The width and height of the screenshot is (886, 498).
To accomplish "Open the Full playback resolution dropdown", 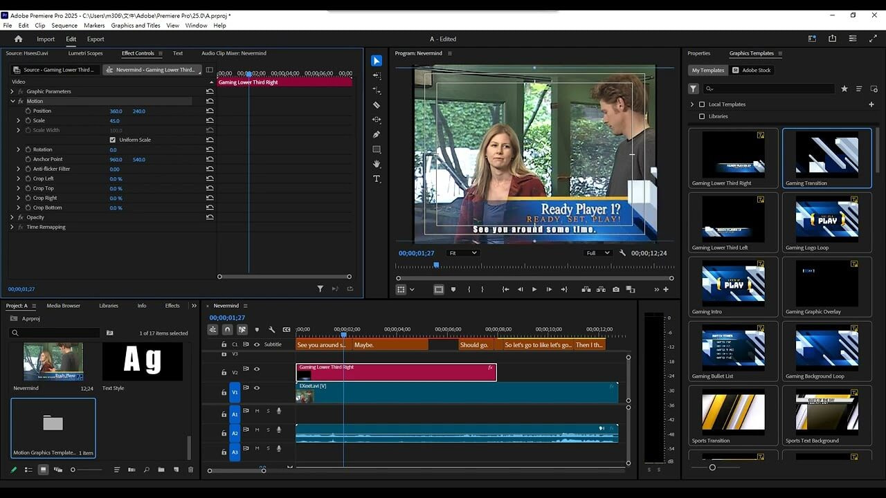I will click(598, 253).
